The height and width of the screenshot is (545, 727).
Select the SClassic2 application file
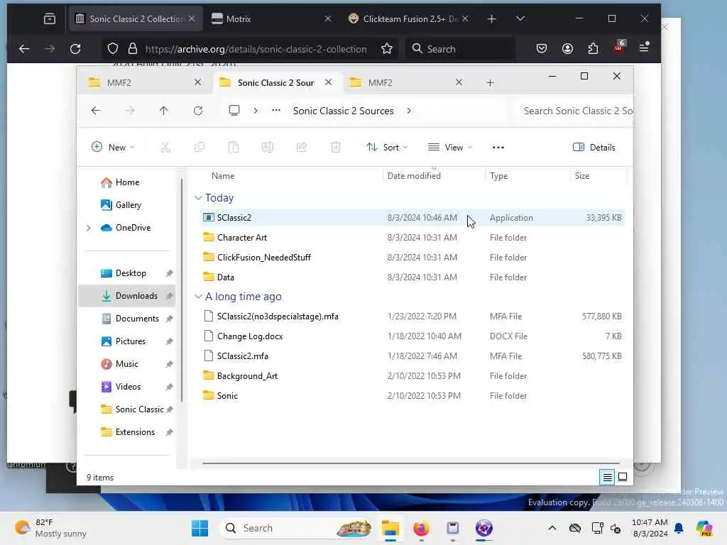point(412,217)
